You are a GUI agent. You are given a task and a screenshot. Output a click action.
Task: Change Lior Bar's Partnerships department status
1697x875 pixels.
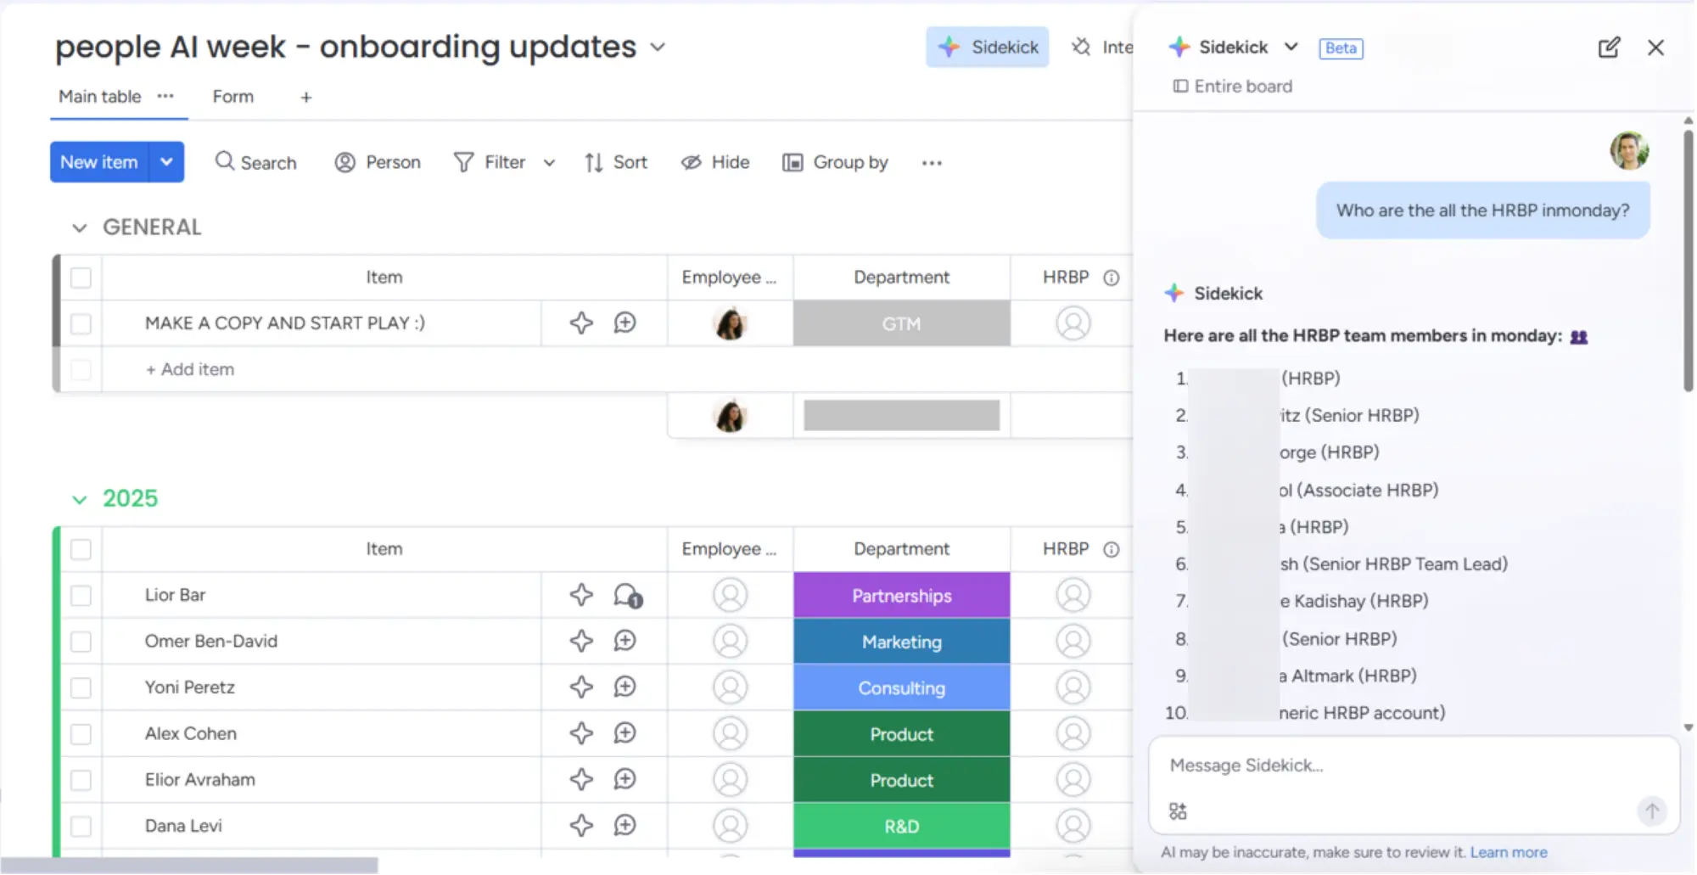(902, 596)
